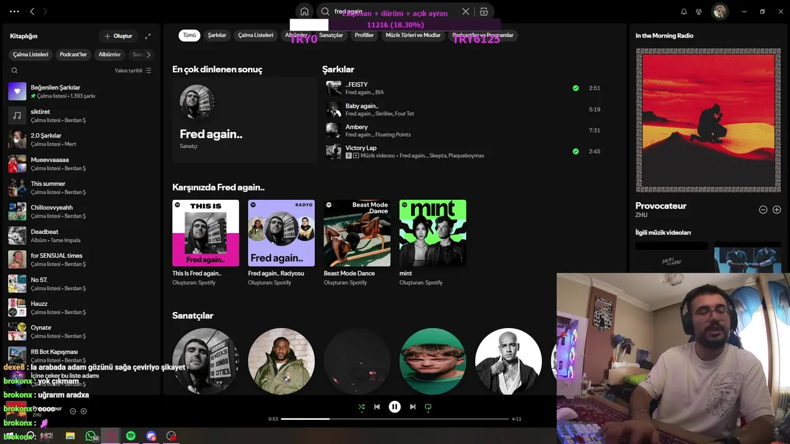The height and width of the screenshot is (444, 790).
Task: Click the magnifier icon in search bar
Action: (325, 11)
